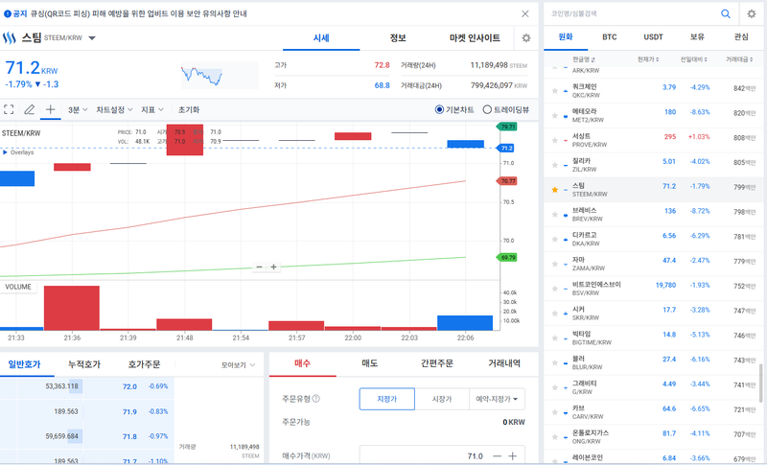
Task: Open coin list settings gear
Action: click(x=752, y=13)
